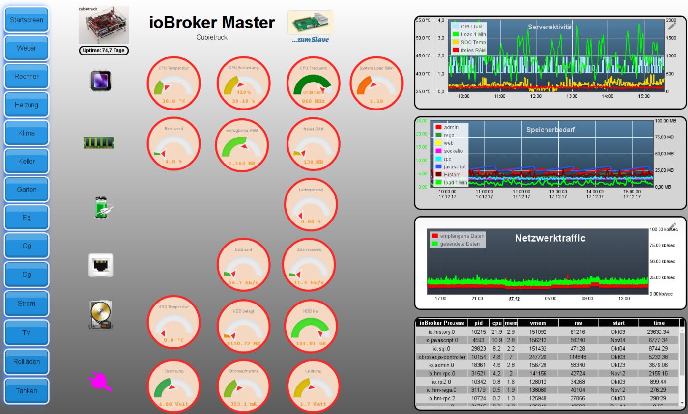
Task: Open the Data sent gauge
Action: 244,265
